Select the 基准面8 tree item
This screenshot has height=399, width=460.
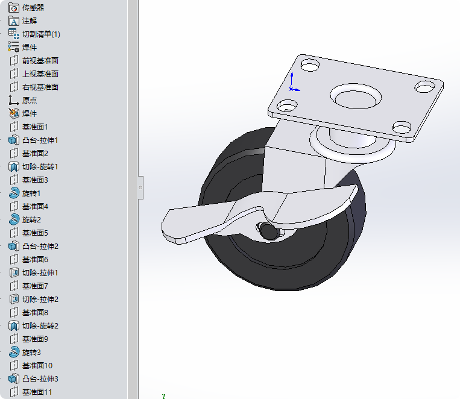pyautogui.click(x=35, y=312)
